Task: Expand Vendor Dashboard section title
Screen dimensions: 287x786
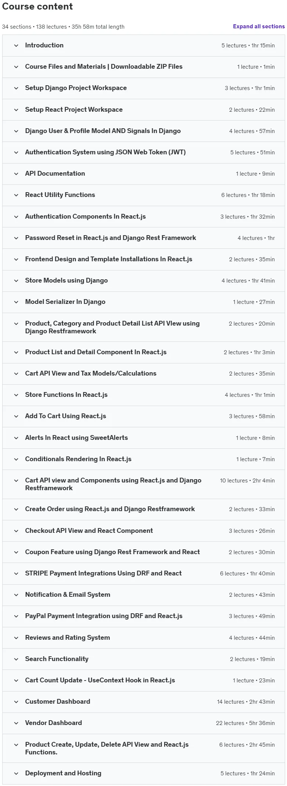Action: tap(54, 723)
